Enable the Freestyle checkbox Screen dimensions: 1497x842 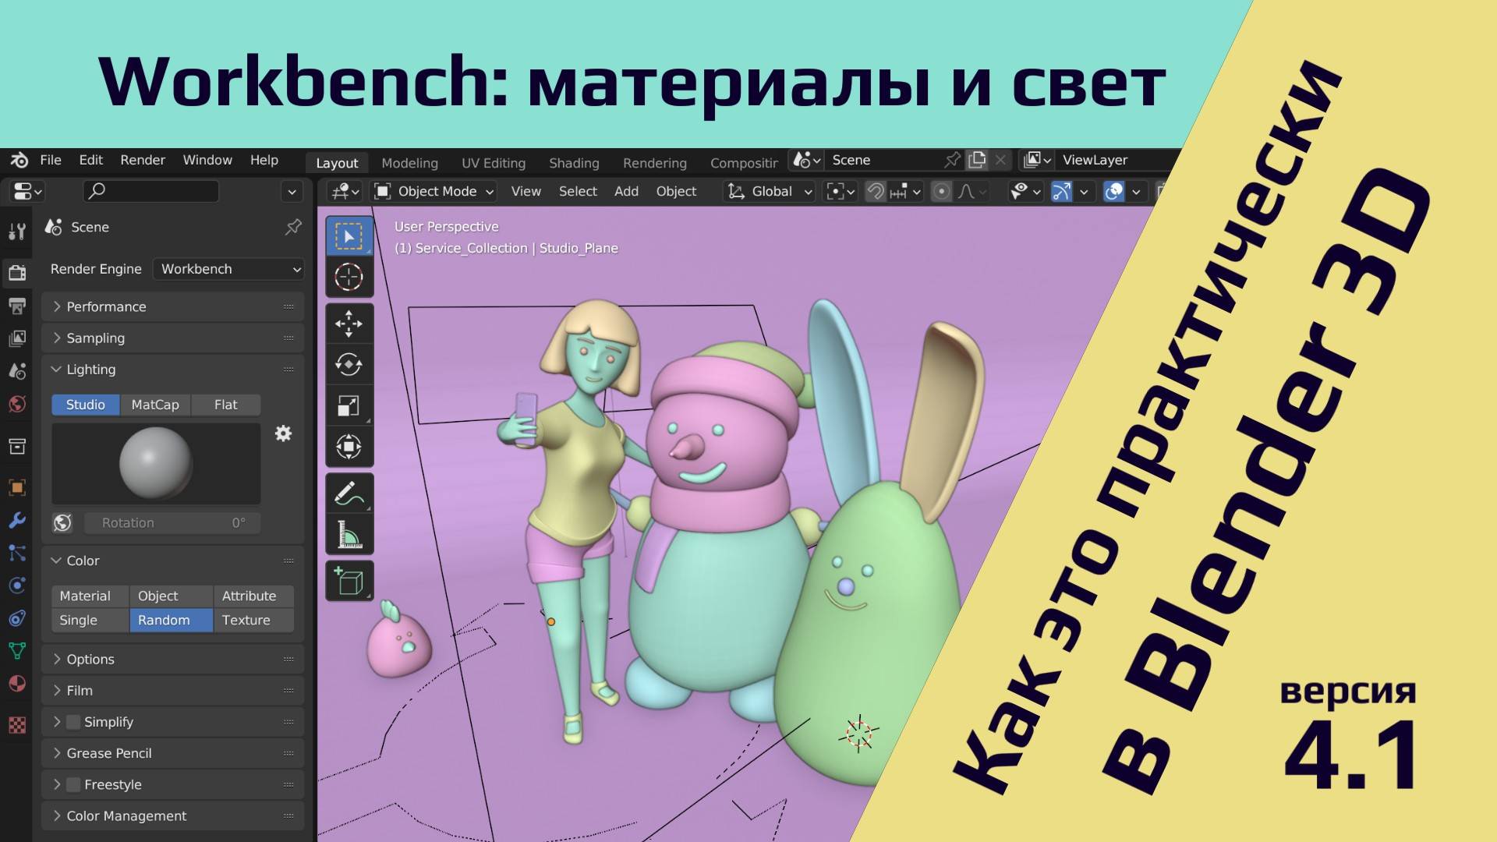[x=74, y=784]
